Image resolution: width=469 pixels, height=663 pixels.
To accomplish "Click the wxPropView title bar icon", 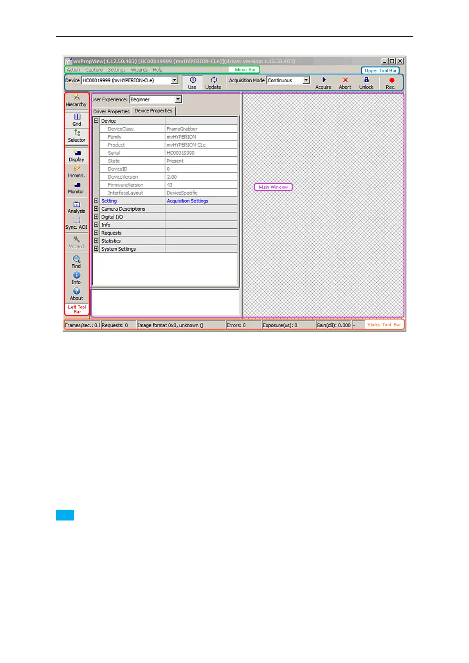I will (x=69, y=61).
